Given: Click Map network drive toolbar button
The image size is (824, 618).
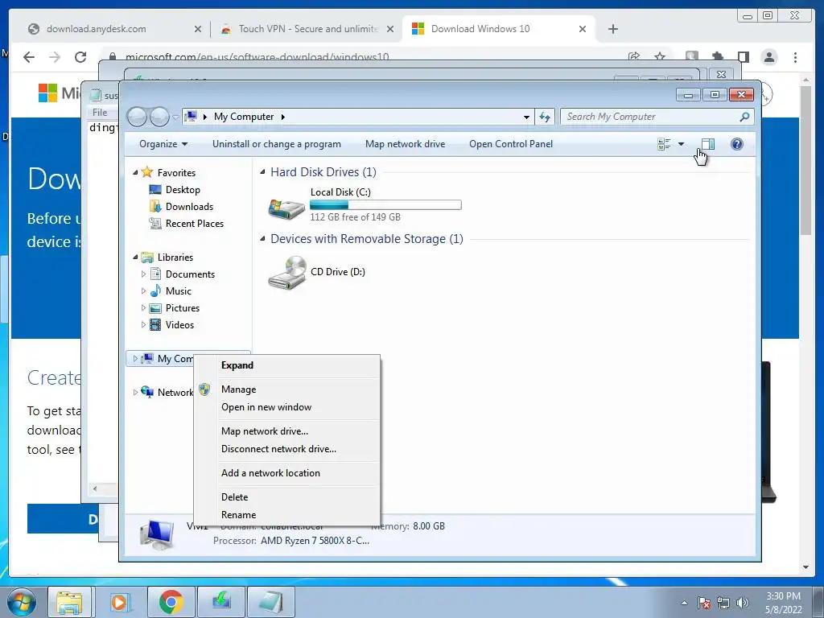Looking at the screenshot, I should (x=405, y=144).
